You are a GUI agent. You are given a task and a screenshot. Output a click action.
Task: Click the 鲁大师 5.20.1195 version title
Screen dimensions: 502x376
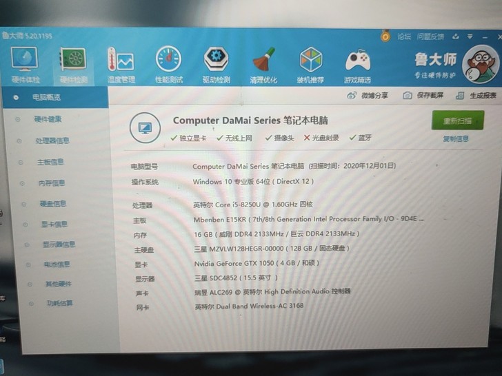click(x=28, y=36)
